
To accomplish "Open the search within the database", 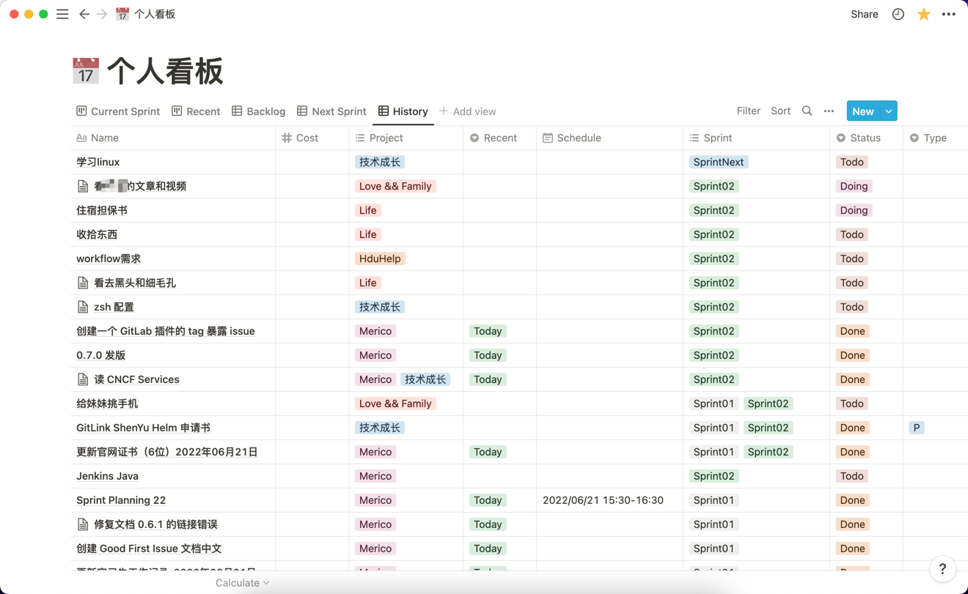I will tap(807, 111).
